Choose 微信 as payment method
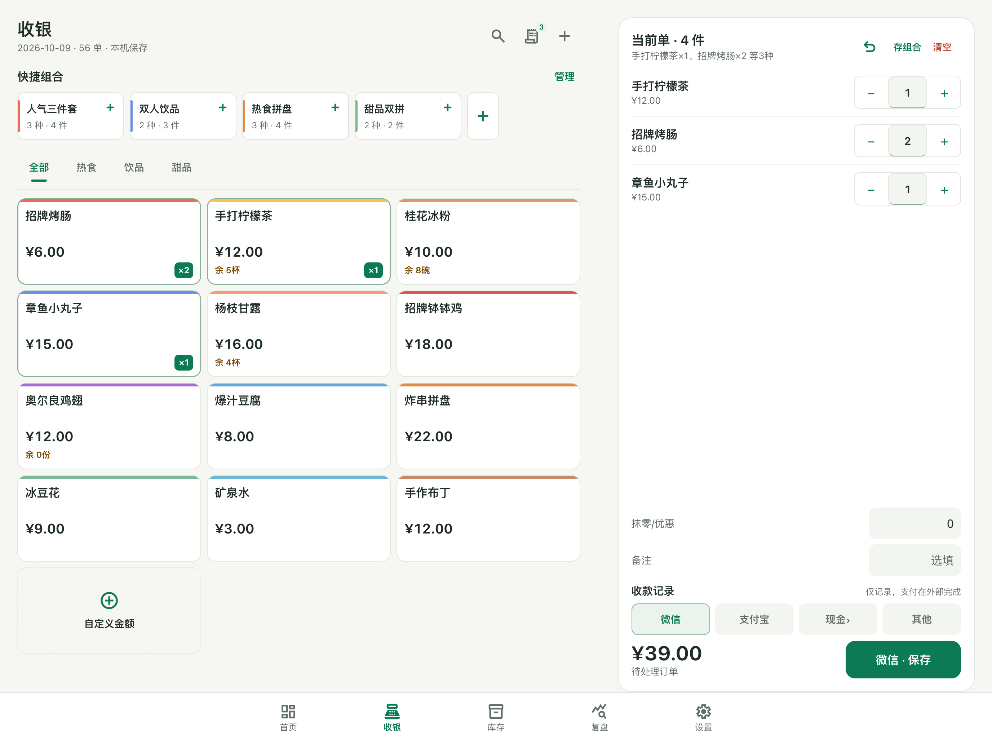Screen dimensions: 992x744 pyautogui.click(x=670, y=619)
